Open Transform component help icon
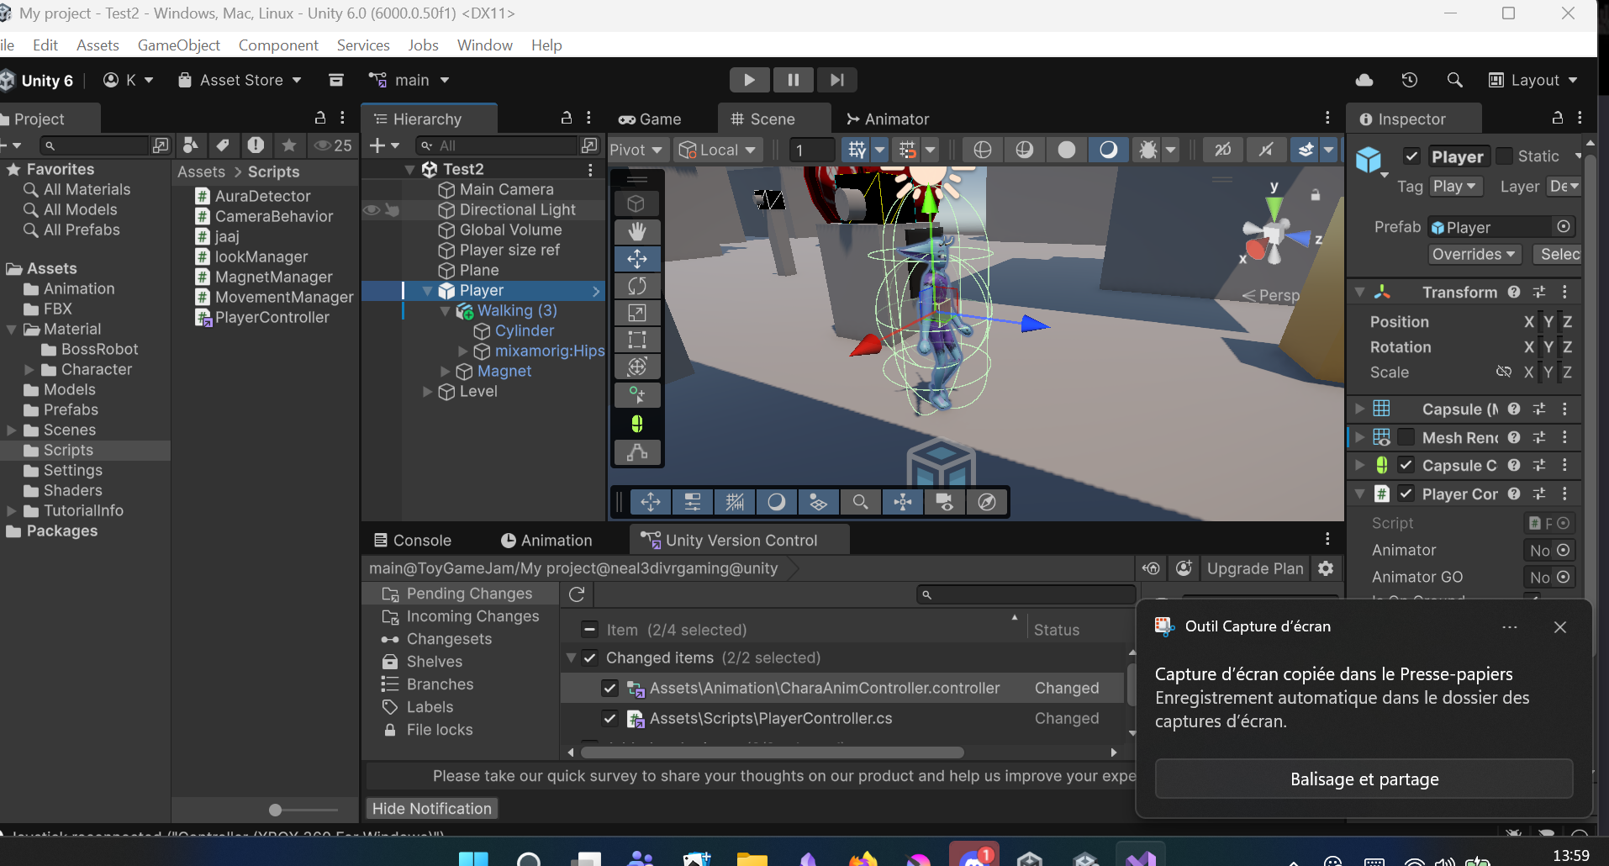This screenshot has height=866, width=1609. [x=1514, y=292]
